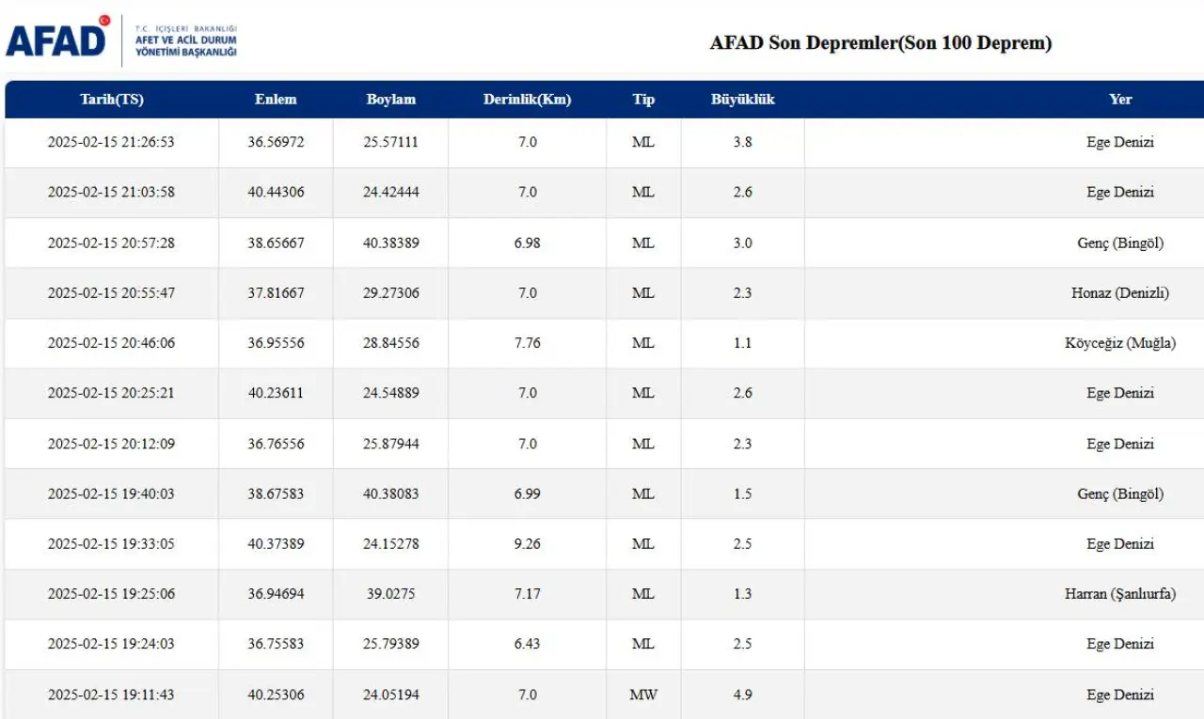Click the magnitude 4.9 value
1204x719 pixels.
tap(743, 696)
